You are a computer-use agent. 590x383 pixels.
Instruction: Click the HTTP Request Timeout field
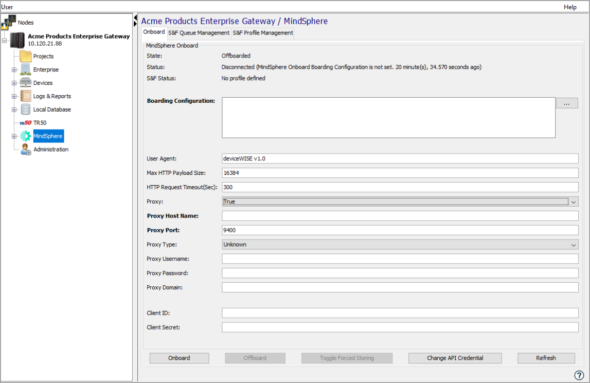pos(400,187)
